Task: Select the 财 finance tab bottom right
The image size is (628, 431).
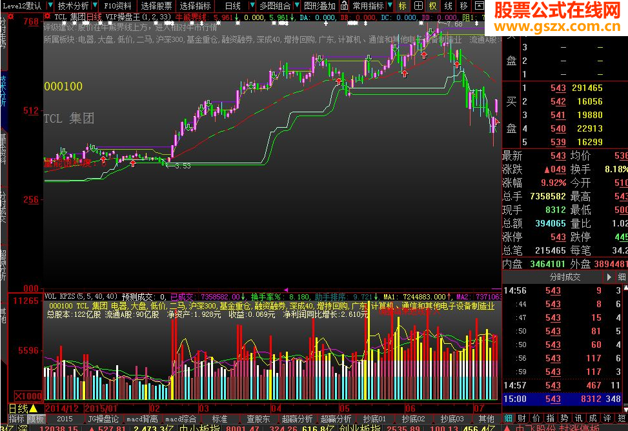Action: coord(522,419)
